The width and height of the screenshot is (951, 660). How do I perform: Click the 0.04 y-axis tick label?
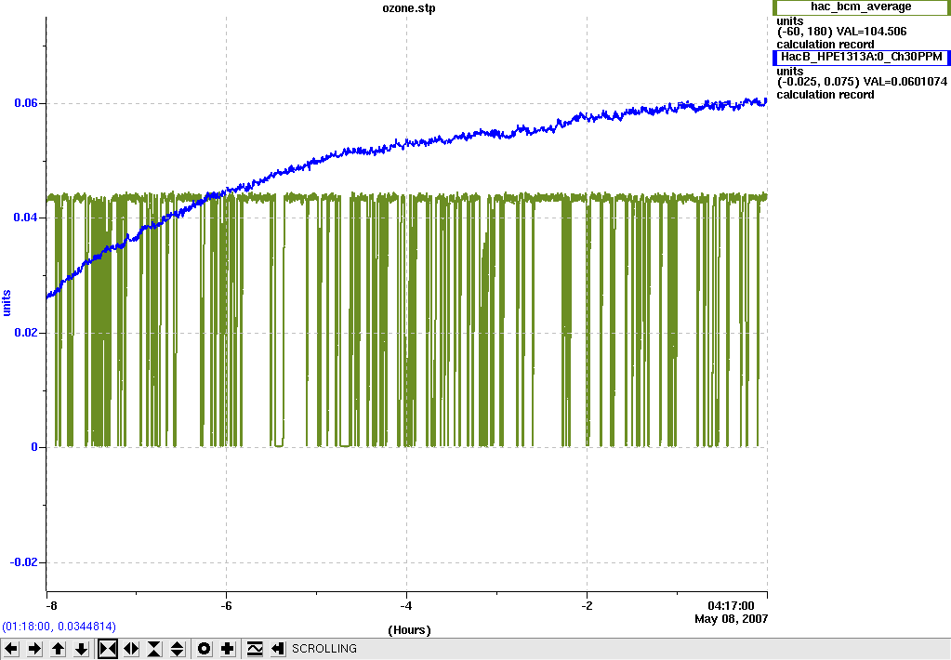coord(26,218)
